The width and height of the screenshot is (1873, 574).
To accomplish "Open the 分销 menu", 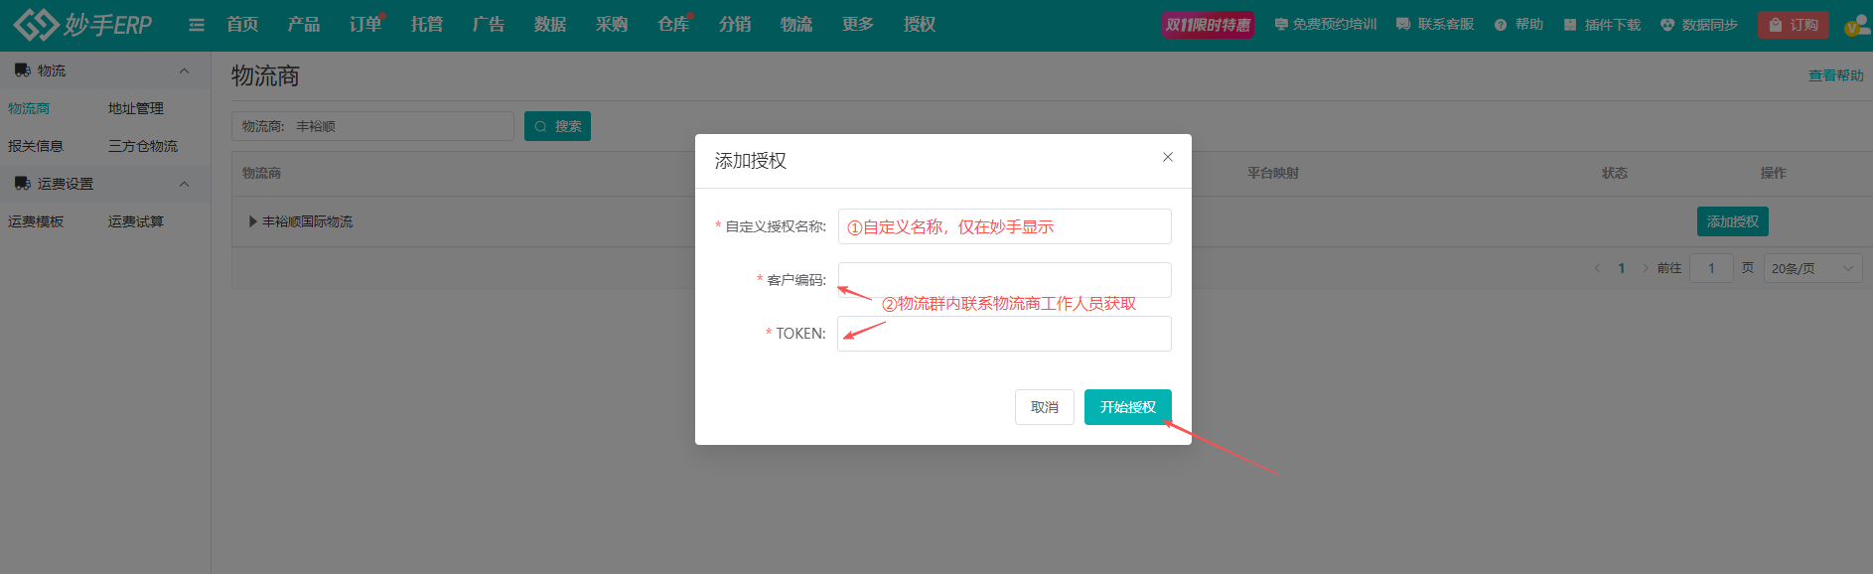I will click(735, 25).
